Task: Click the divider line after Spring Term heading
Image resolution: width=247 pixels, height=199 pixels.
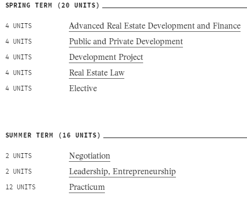Action: pyautogui.click(x=174, y=8)
